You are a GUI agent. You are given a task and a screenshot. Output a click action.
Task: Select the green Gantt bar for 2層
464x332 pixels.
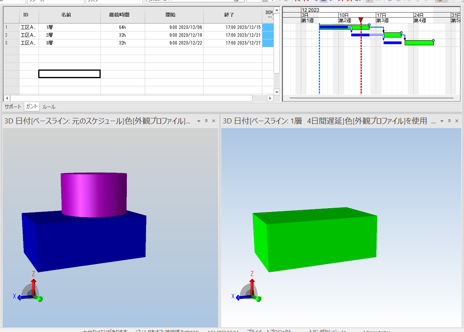point(392,35)
